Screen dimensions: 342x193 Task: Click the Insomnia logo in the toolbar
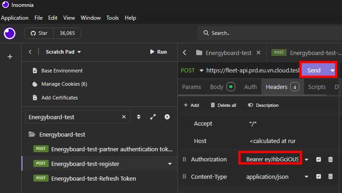tap(10, 33)
